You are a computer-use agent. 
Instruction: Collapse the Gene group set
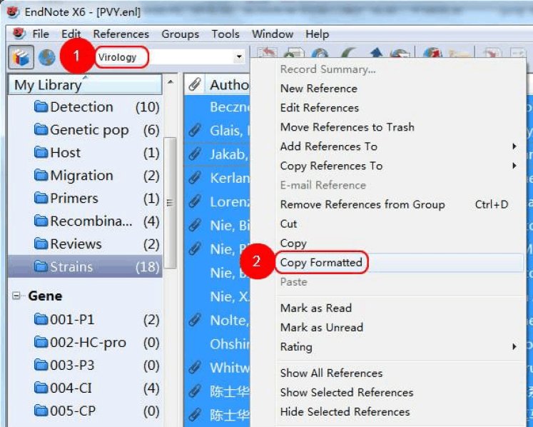[x=16, y=296]
